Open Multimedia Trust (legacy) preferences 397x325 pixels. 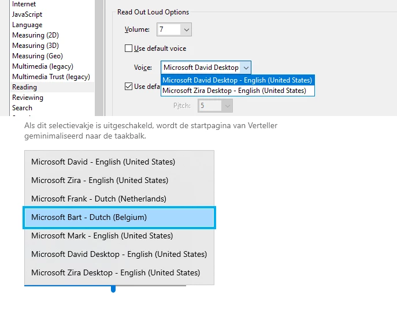click(x=51, y=77)
